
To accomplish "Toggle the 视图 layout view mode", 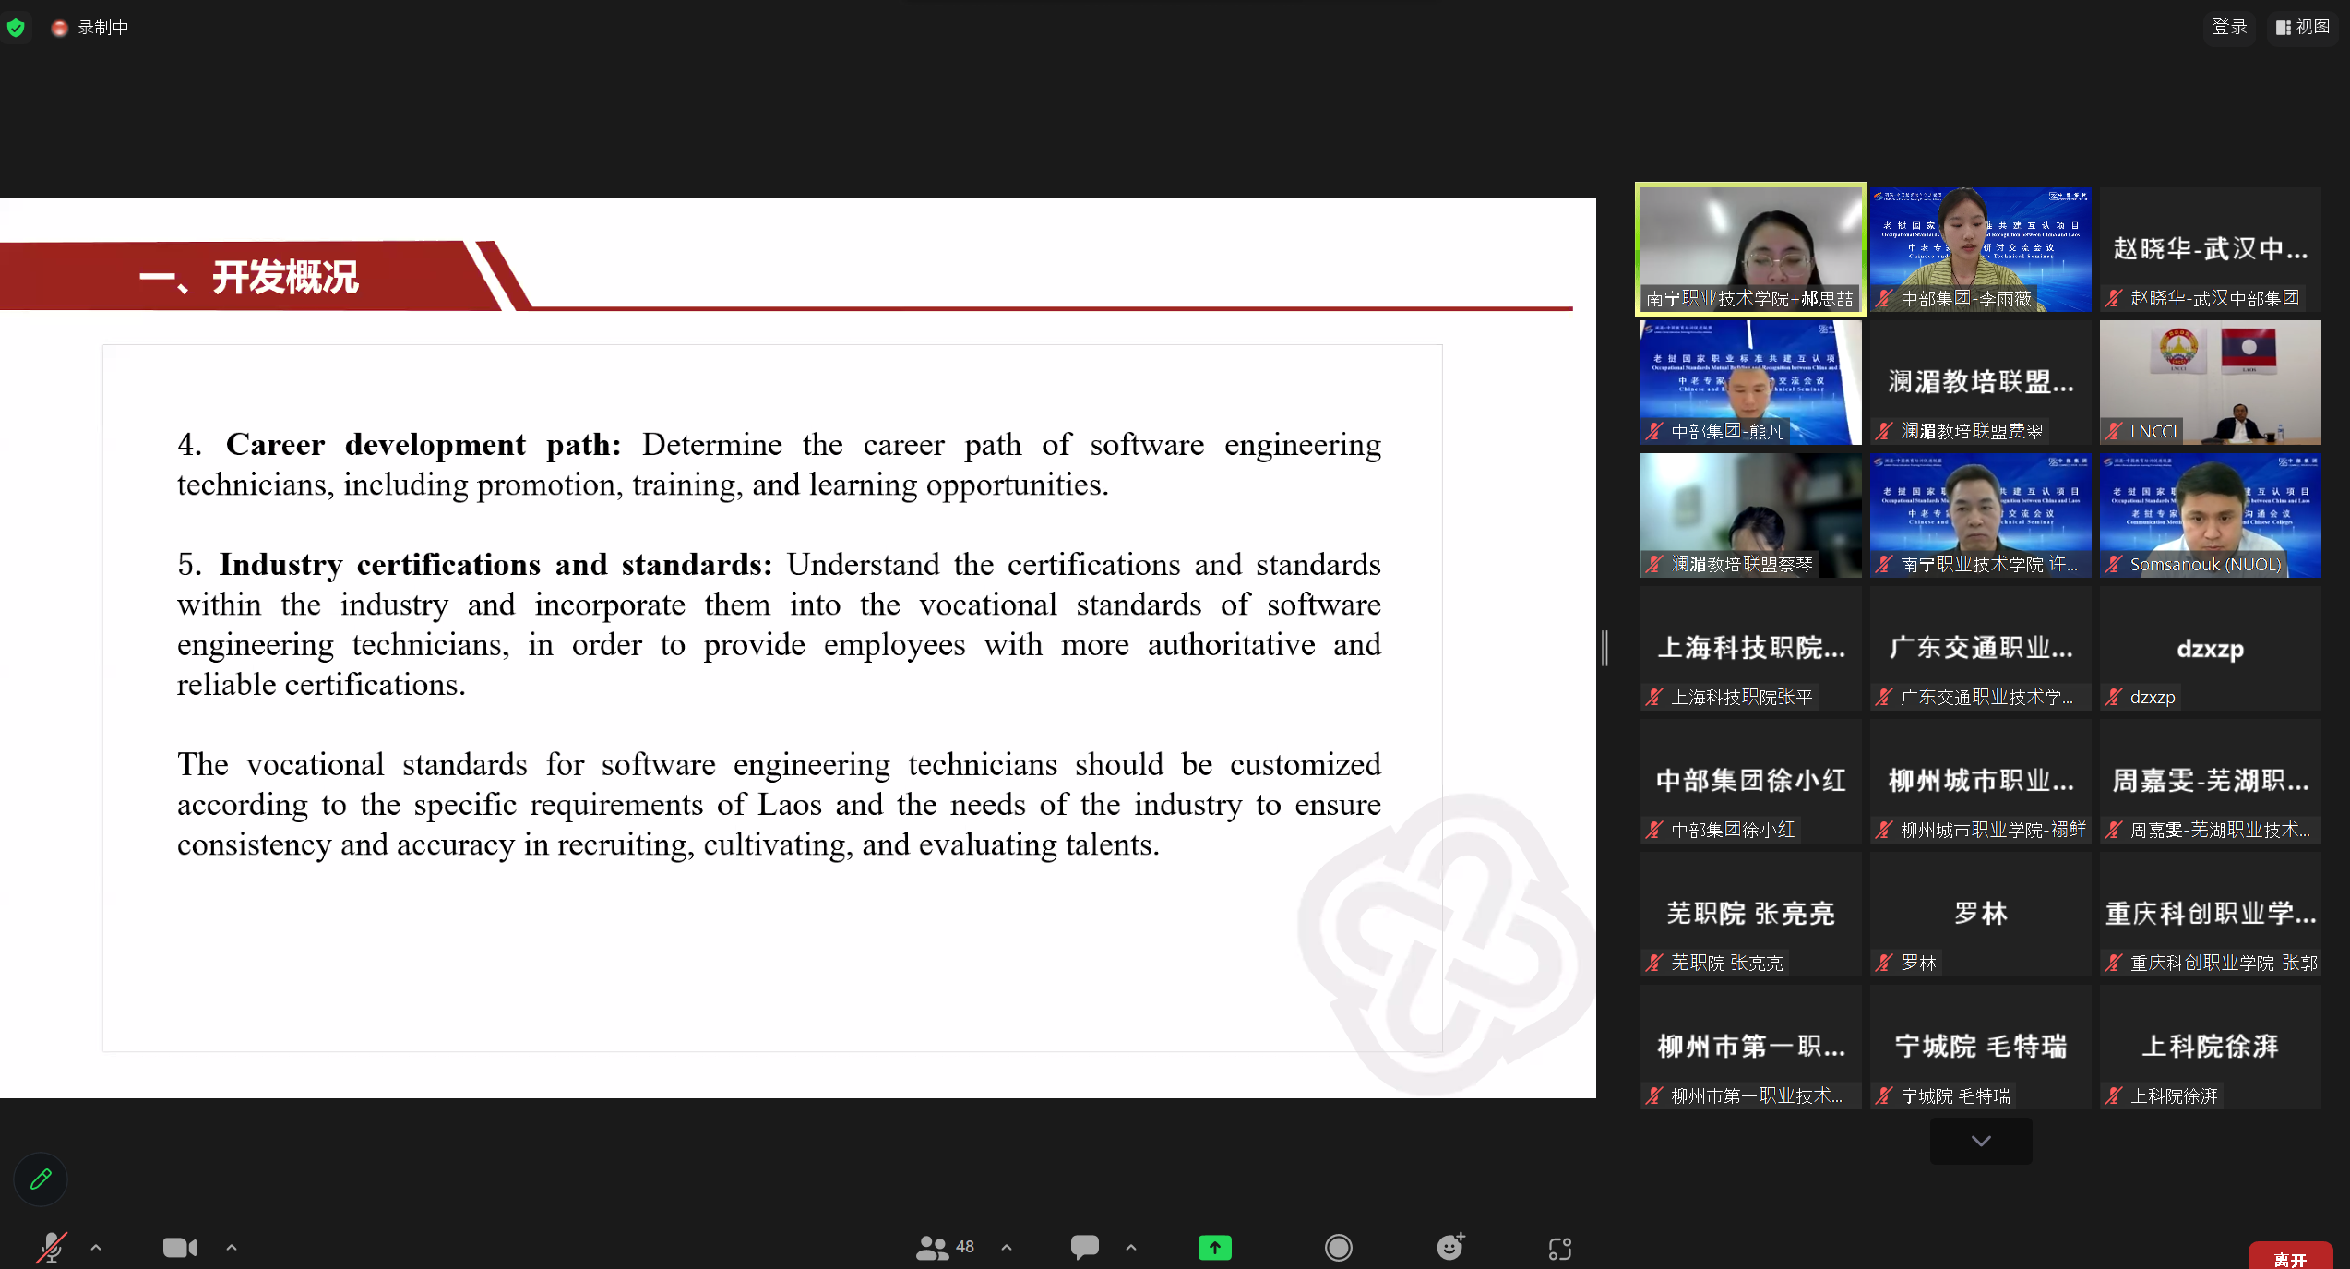I will [2303, 27].
